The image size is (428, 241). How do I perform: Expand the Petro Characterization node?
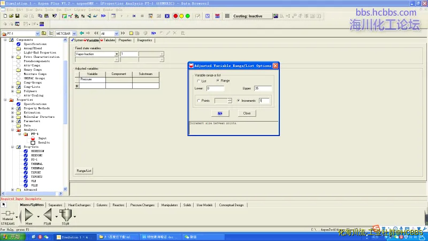(x=12, y=57)
